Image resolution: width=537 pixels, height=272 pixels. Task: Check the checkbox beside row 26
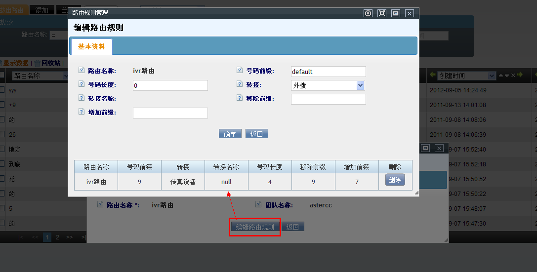point(2,134)
